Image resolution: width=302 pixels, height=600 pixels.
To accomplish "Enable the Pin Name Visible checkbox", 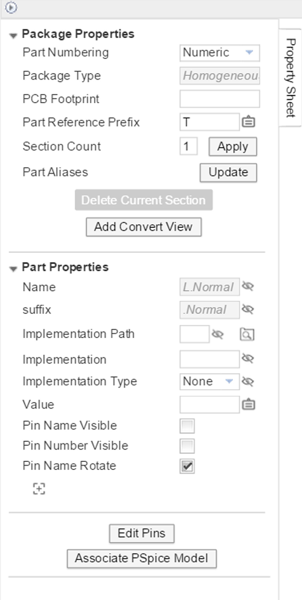I will click(x=187, y=426).
